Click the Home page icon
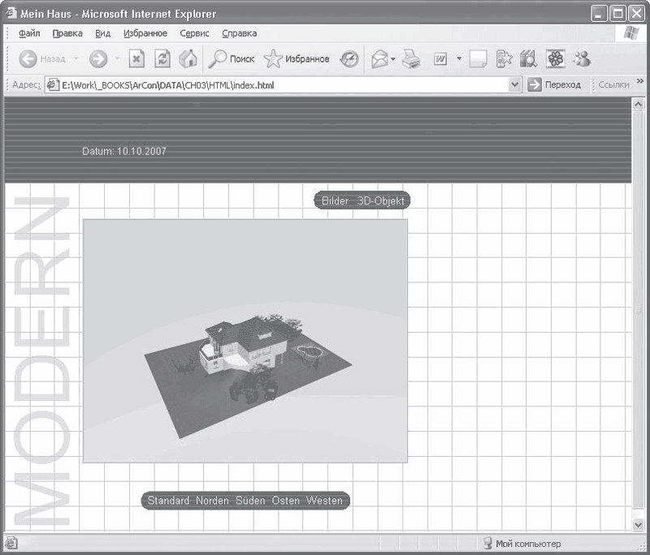Image resolution: width=650 pixels, height=555 pixels. tap(188, 58)
